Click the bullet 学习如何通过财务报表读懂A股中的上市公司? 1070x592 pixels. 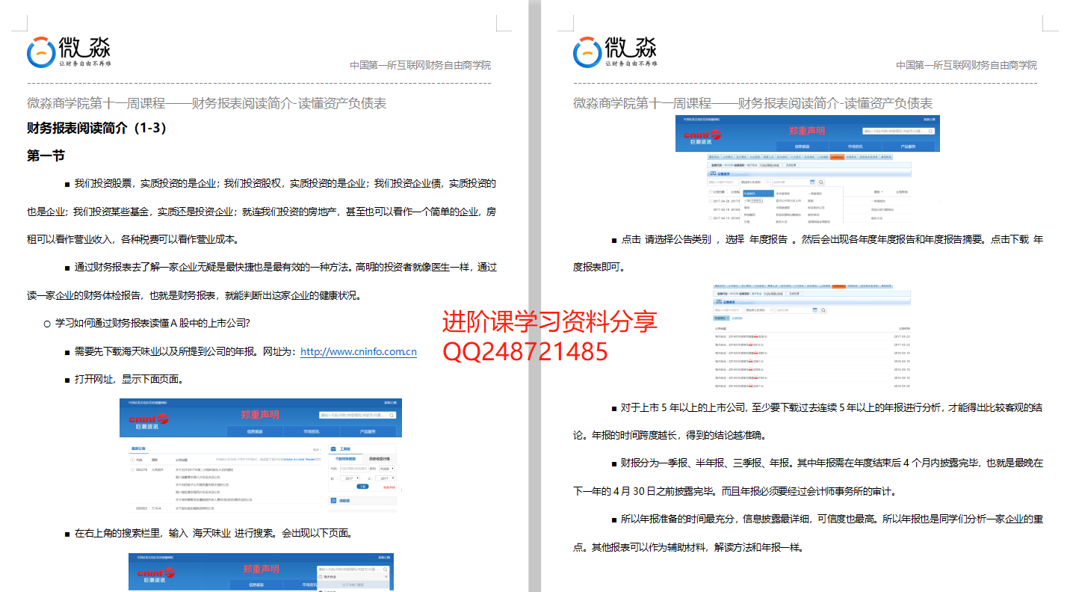pyautogui.click(x=146, y=323)
